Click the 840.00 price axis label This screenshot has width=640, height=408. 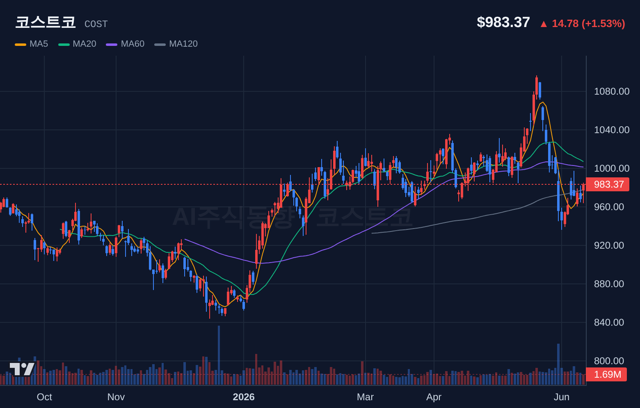[x=609, y=322]
